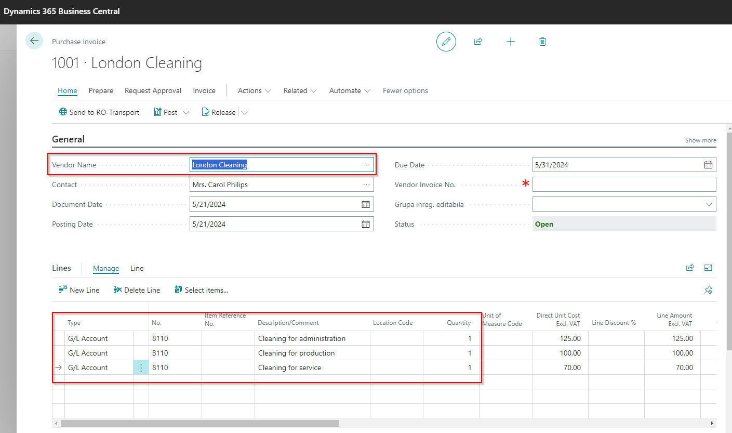
Task: Go back using the arrow button
Action: point(34,41)
